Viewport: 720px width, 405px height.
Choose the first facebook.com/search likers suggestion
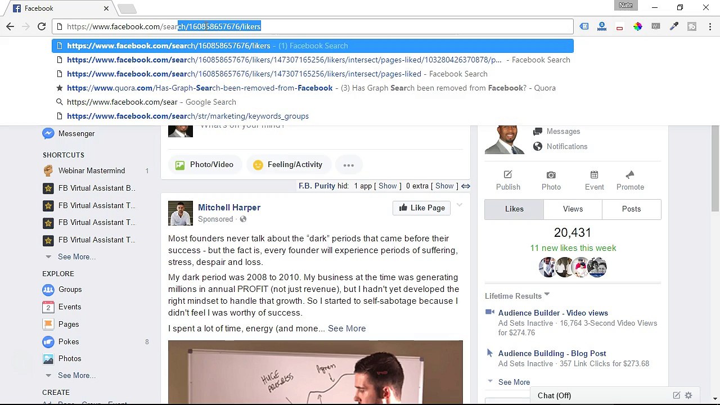(313, 46)
